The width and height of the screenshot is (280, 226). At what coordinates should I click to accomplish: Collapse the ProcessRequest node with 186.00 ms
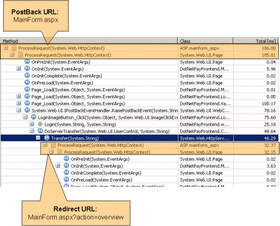click(6, 48)
